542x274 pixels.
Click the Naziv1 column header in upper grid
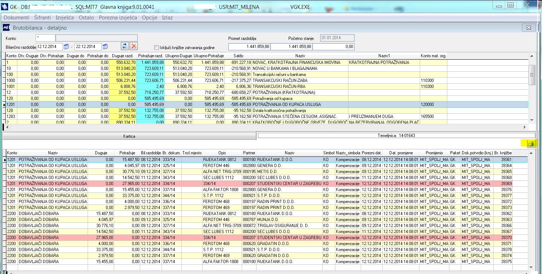coord(384,56)
